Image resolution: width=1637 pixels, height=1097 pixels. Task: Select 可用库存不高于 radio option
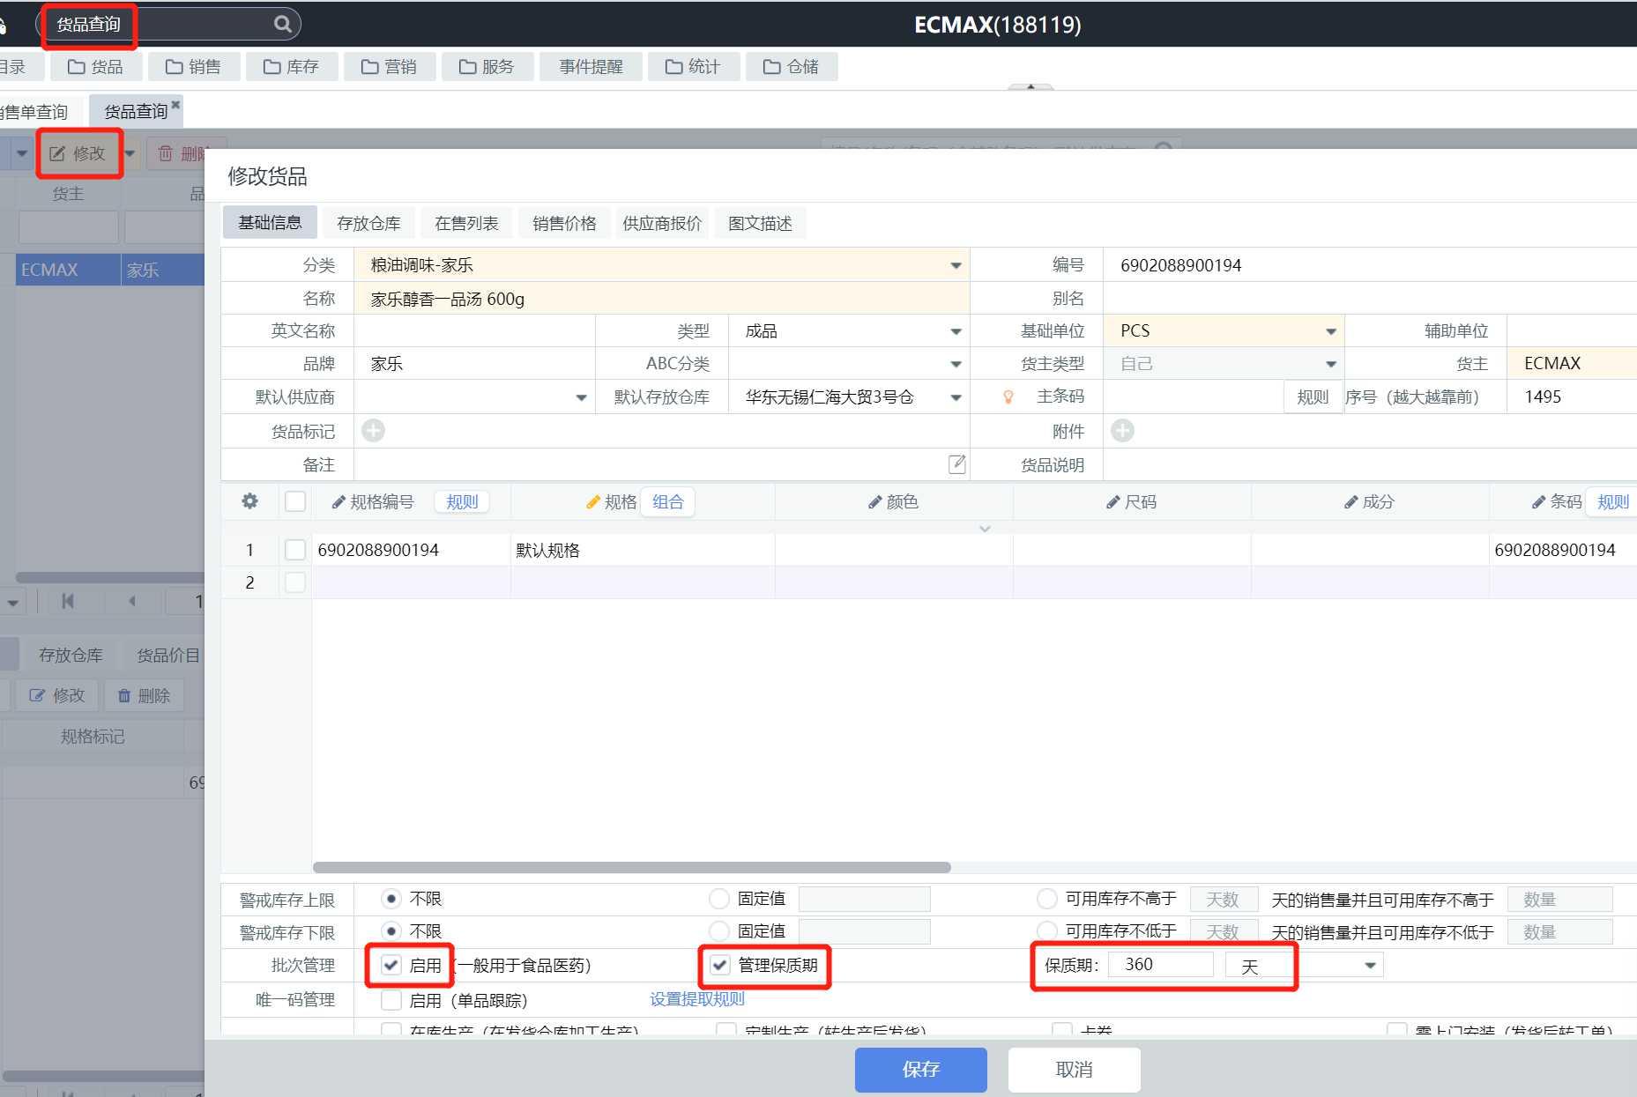(1047, 899)
